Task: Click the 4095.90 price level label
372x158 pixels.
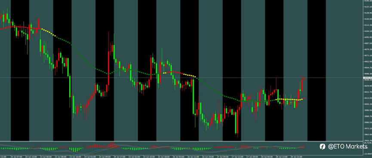Action: (x=368, y=37)
